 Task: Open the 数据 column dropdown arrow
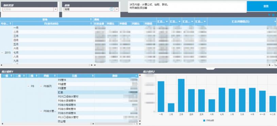point(136,76)
